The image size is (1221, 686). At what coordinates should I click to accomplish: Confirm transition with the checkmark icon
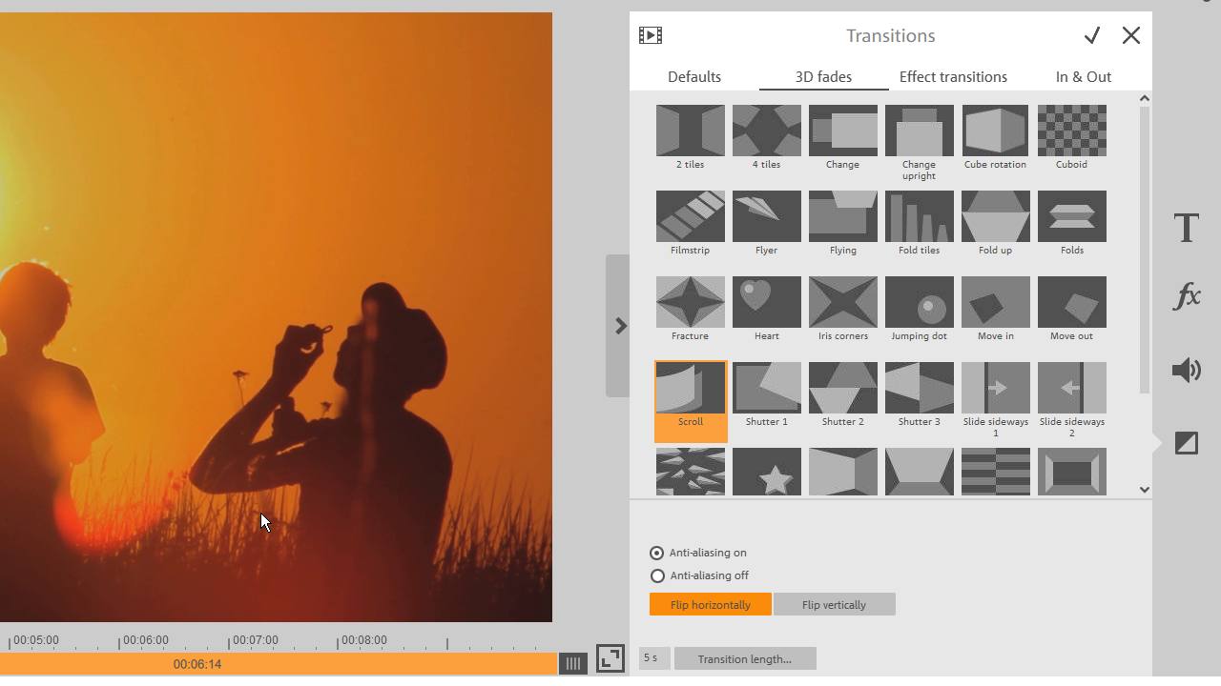[x=1092, y=35]
